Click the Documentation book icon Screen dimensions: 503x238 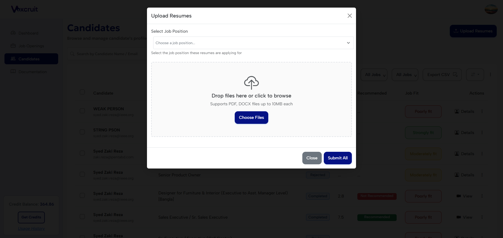click(x=13, y=71)
